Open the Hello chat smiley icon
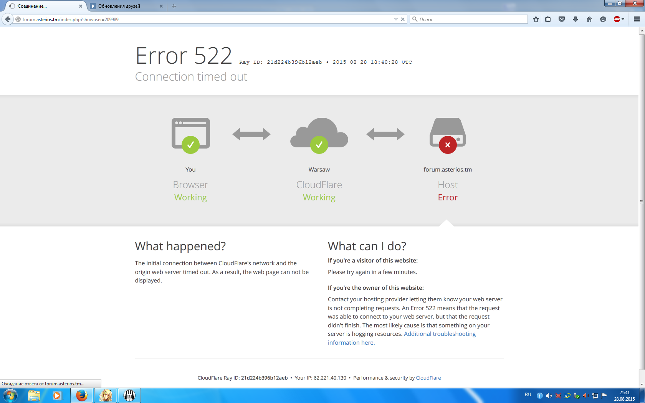 point(603,19)
